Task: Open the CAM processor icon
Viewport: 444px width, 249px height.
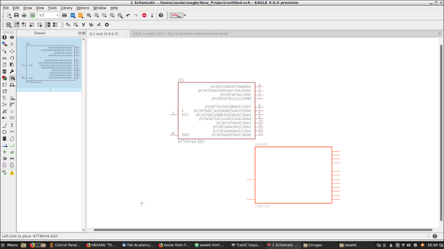Action: 32,15
